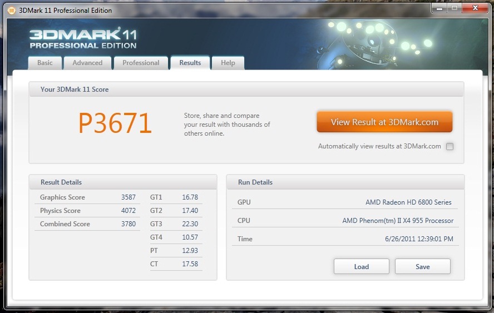Click the GT2 result 17.40
Screen dimensions: 494x313
click(190, 210)
